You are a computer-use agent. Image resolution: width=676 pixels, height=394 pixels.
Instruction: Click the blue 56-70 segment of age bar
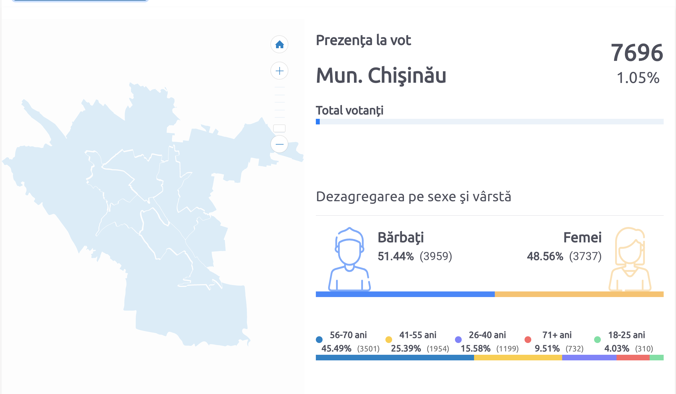(x=395, y=358)
